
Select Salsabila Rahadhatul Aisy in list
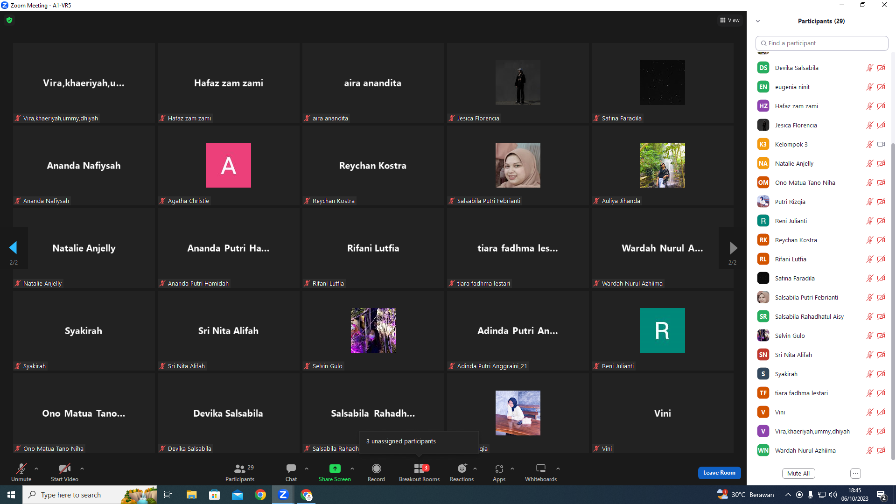[x=821, y=316]
